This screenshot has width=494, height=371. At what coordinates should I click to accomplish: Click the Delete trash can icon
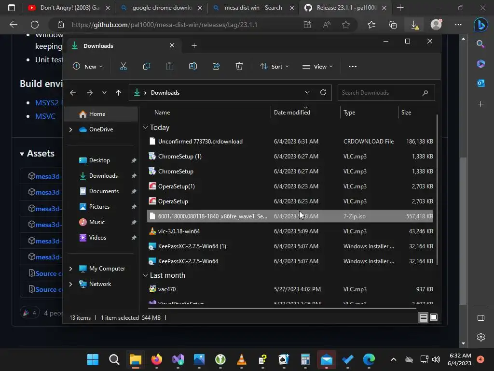[x=239, y=66]
